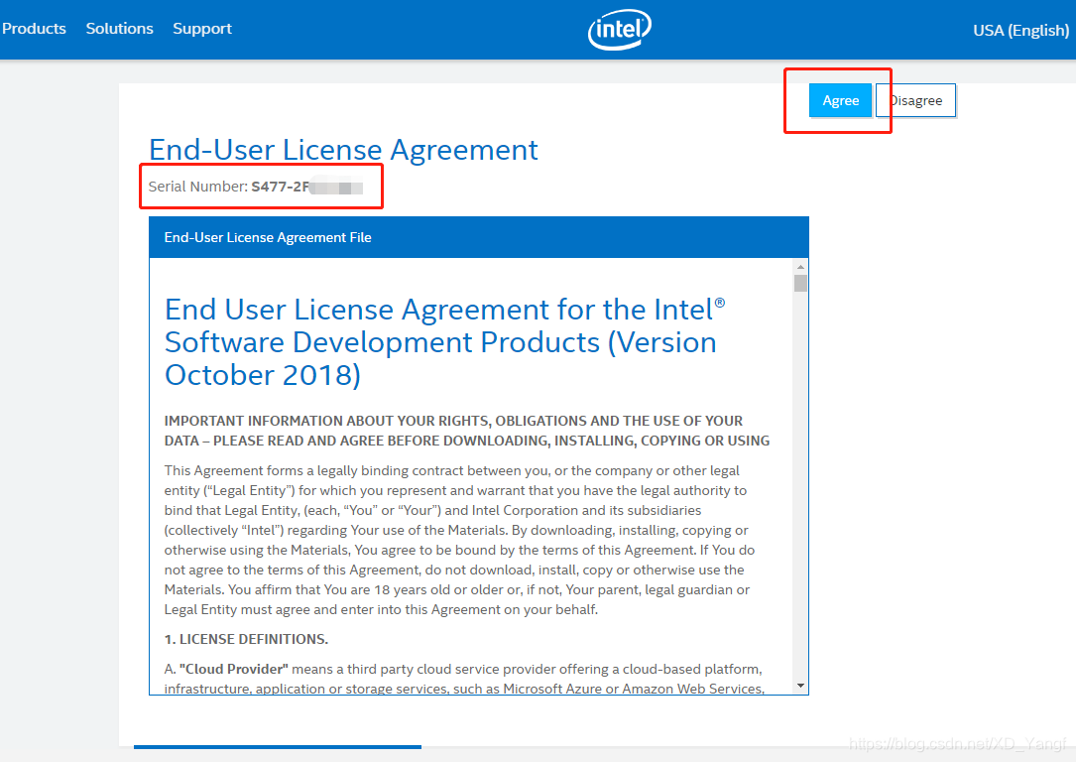The image size is (1076, 762).
Task: Click the license text scrollbar down arrow
Action: 801,686
